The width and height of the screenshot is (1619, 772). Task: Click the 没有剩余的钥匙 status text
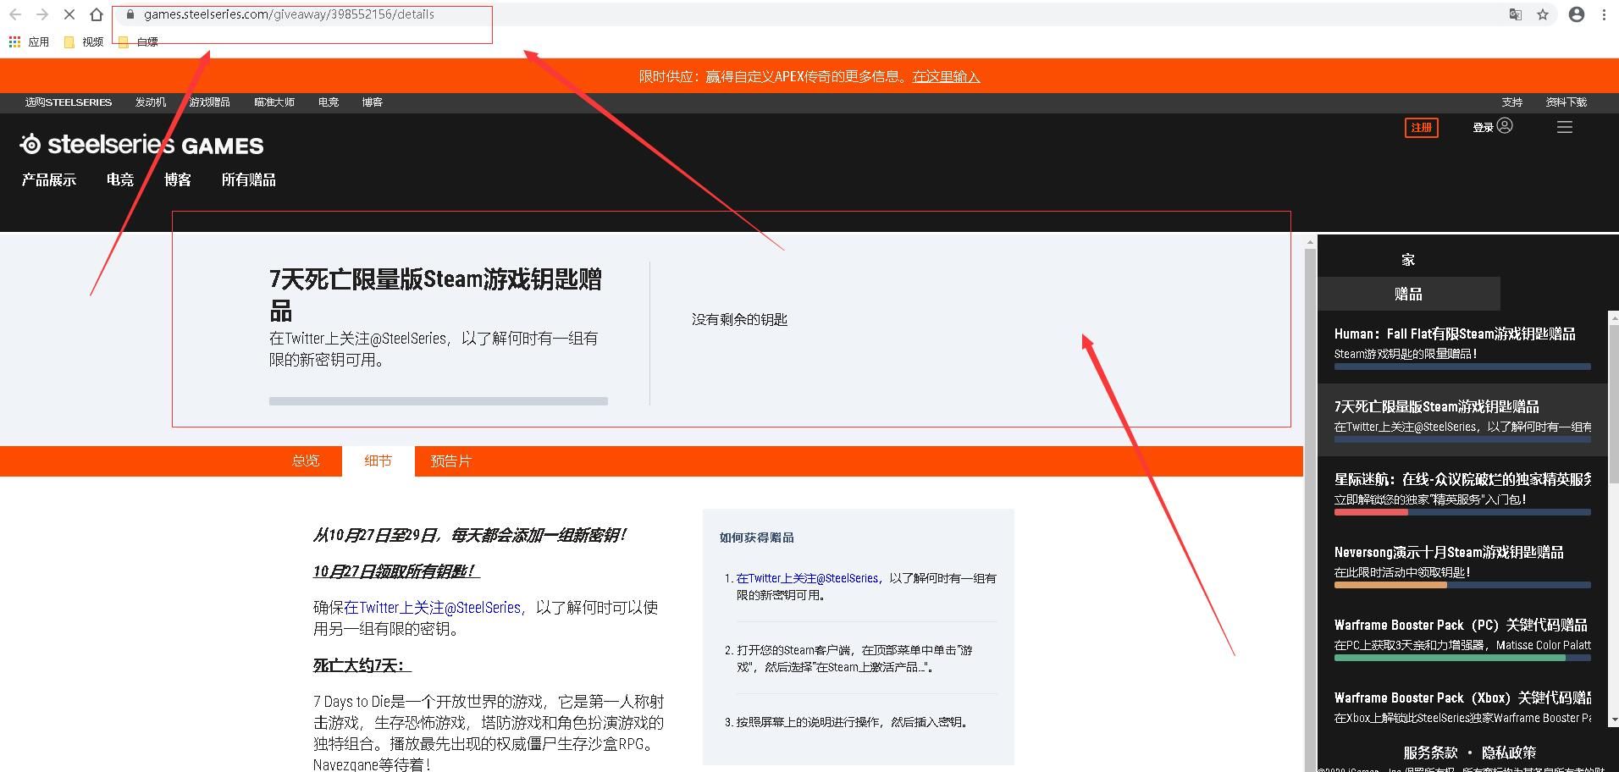pos(739,319)
